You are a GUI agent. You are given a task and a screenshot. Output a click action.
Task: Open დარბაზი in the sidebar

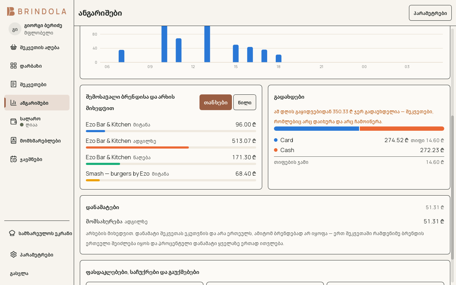(37, 66)
